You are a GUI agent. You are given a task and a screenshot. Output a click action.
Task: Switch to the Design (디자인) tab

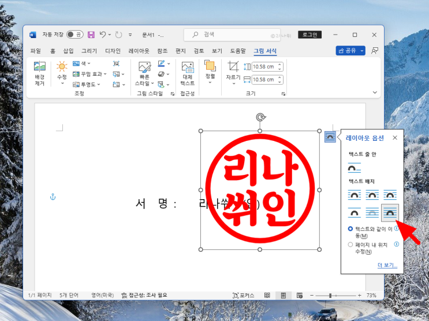coord(113,51)
